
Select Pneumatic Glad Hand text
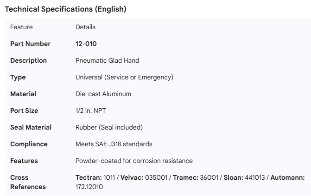click(x=107, y=60)
